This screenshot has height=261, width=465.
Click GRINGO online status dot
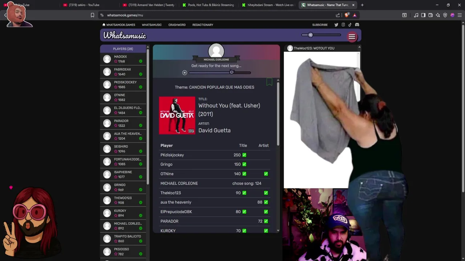click(141, 190)
